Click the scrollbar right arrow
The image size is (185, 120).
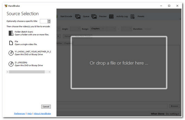click(49, 72)
